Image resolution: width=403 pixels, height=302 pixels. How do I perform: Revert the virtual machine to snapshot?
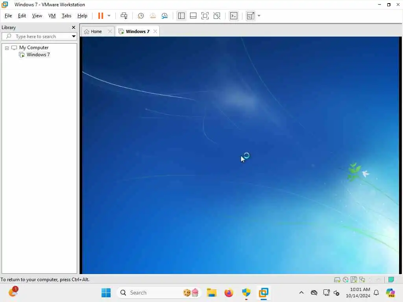tap(153, 16)
